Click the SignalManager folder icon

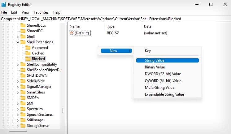(23, 87)
